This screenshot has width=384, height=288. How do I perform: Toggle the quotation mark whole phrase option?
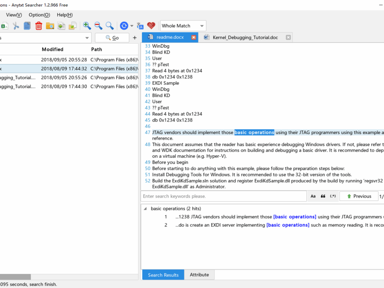click(323, 196)
